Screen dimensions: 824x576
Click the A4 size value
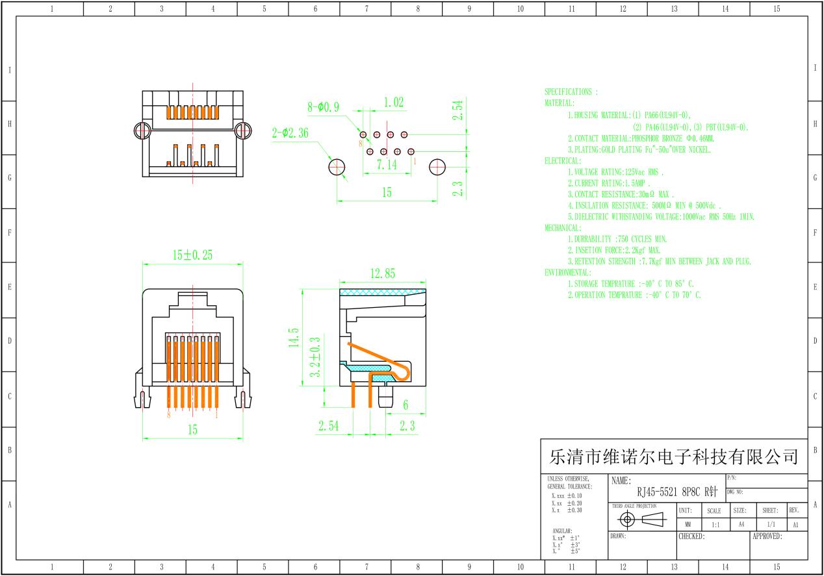[x=740, y=523]
